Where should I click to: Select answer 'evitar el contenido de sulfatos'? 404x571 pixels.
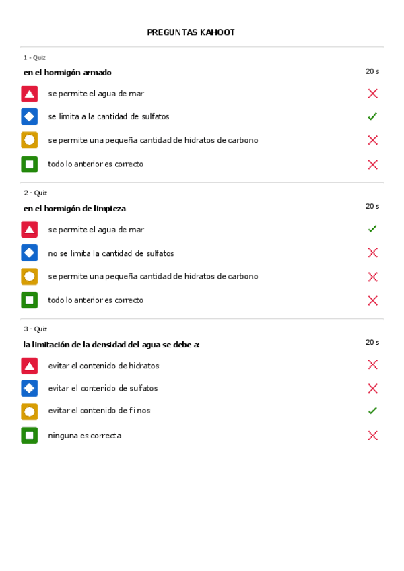coord(102,389)
